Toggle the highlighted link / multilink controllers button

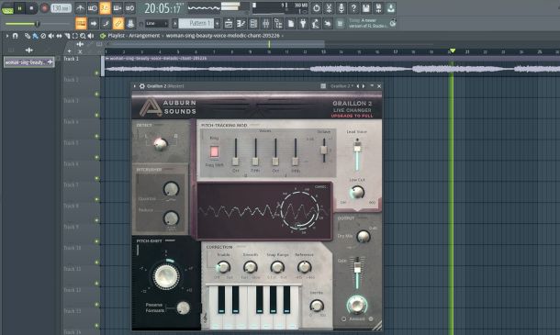(118, 24)
